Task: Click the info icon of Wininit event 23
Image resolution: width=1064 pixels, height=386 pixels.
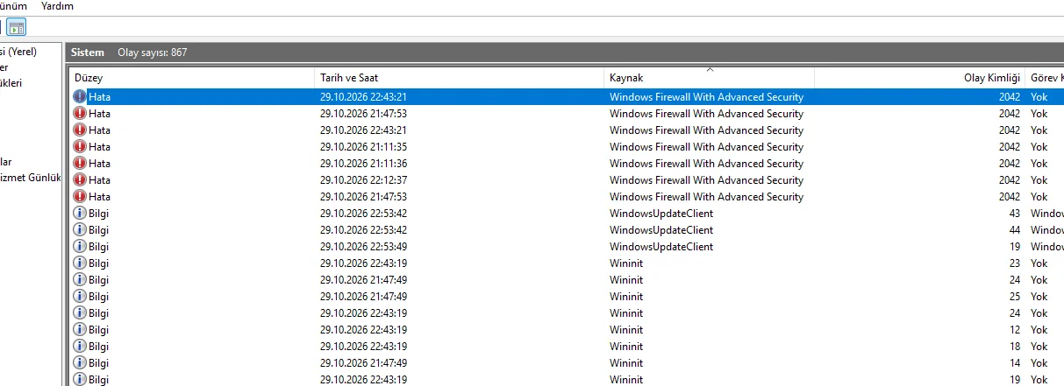Action: (x=80, y=263)
